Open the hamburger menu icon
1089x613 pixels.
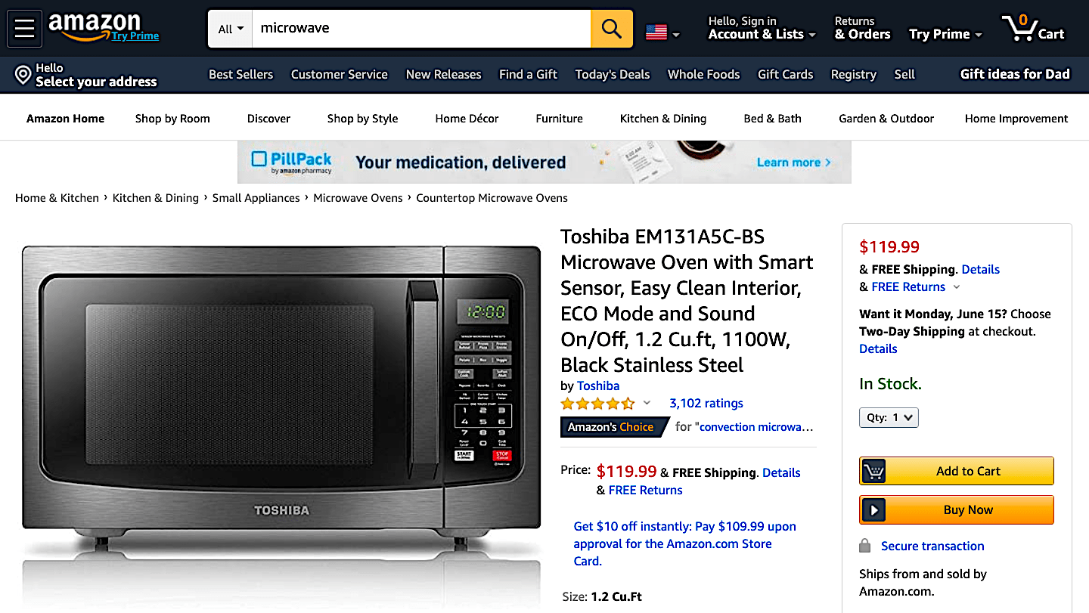coord(24,29)
